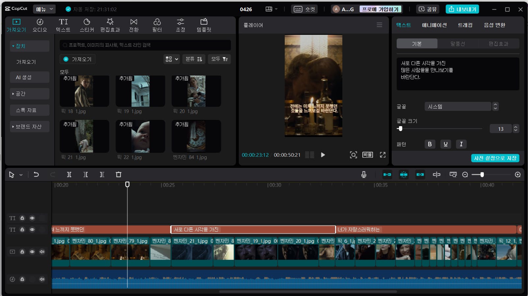528x296 pixels.
Task: Click the undo arrow in timeline toolbar
Action: point(36,174)
